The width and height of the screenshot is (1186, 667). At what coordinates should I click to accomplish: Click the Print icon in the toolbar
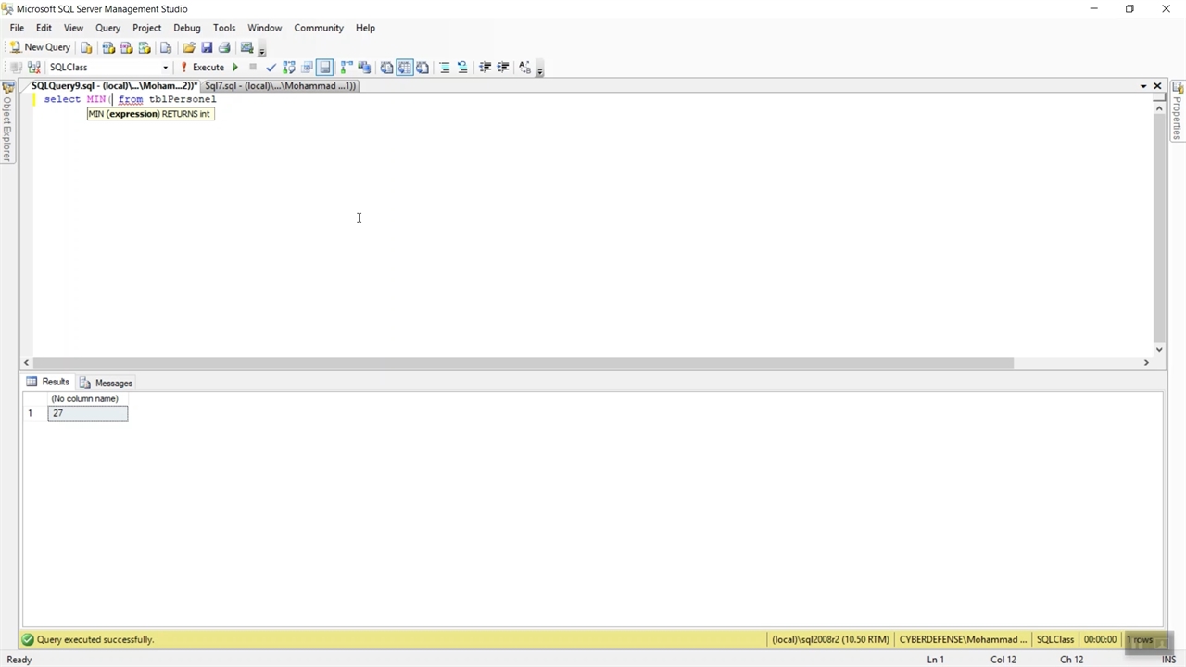click(224, 47)
